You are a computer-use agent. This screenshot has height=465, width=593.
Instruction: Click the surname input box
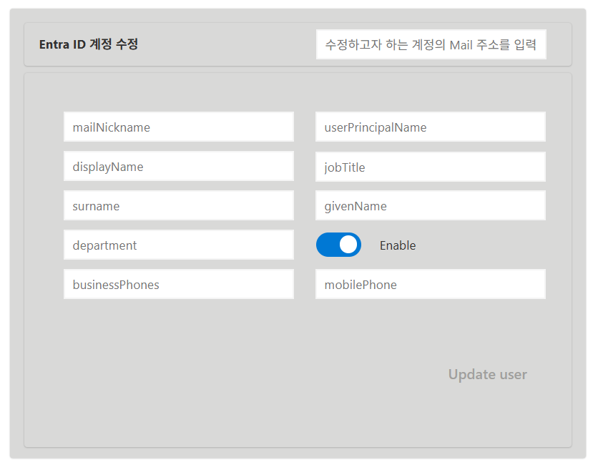(179, 205)
